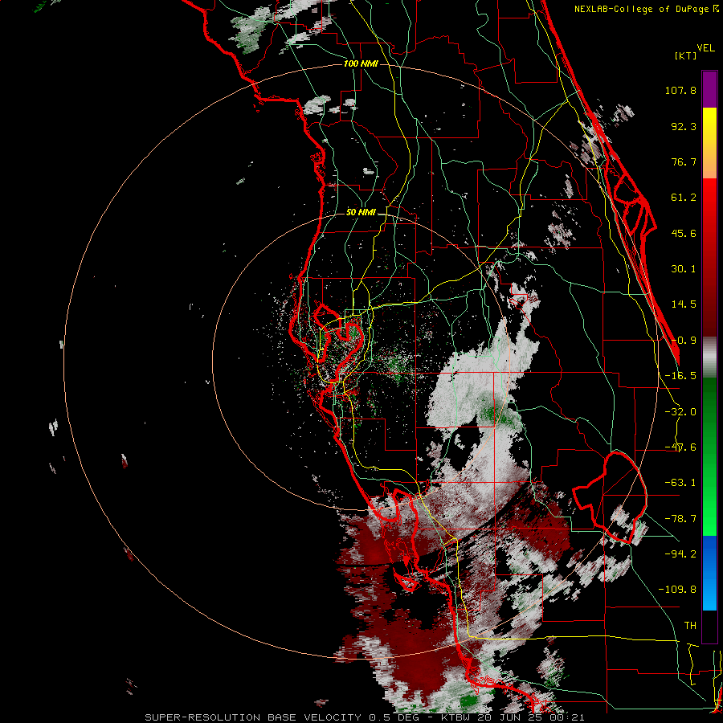
Task: Click the 14.5 velocity scale value
Action: click(684, 304)
